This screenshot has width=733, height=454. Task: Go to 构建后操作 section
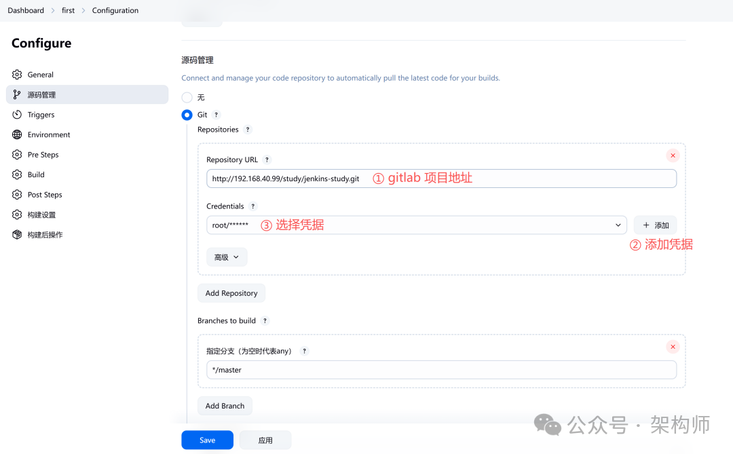tap(87, 235)
